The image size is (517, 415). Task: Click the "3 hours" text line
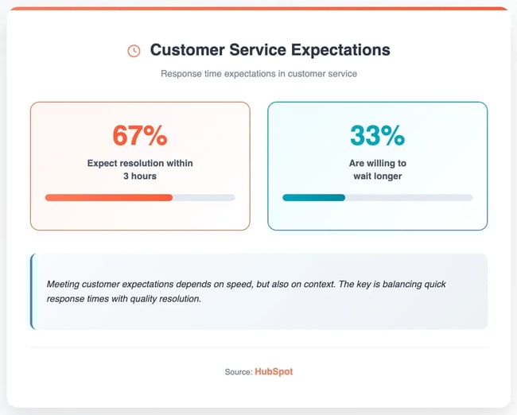[140, 176]
